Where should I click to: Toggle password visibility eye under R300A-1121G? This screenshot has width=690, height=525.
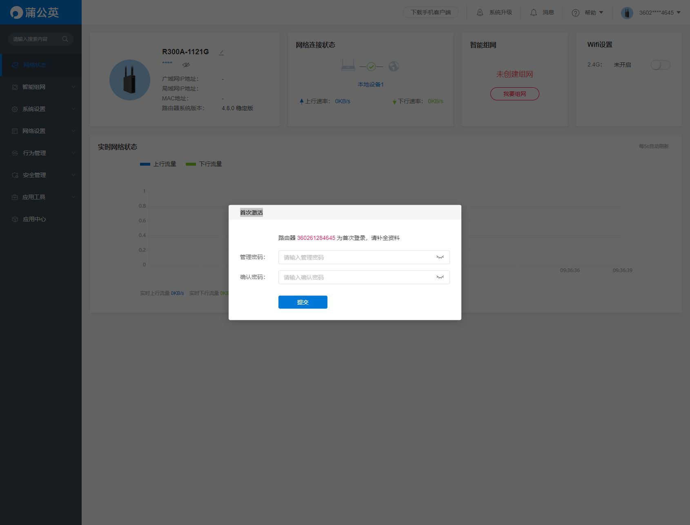tap(186, 64)
